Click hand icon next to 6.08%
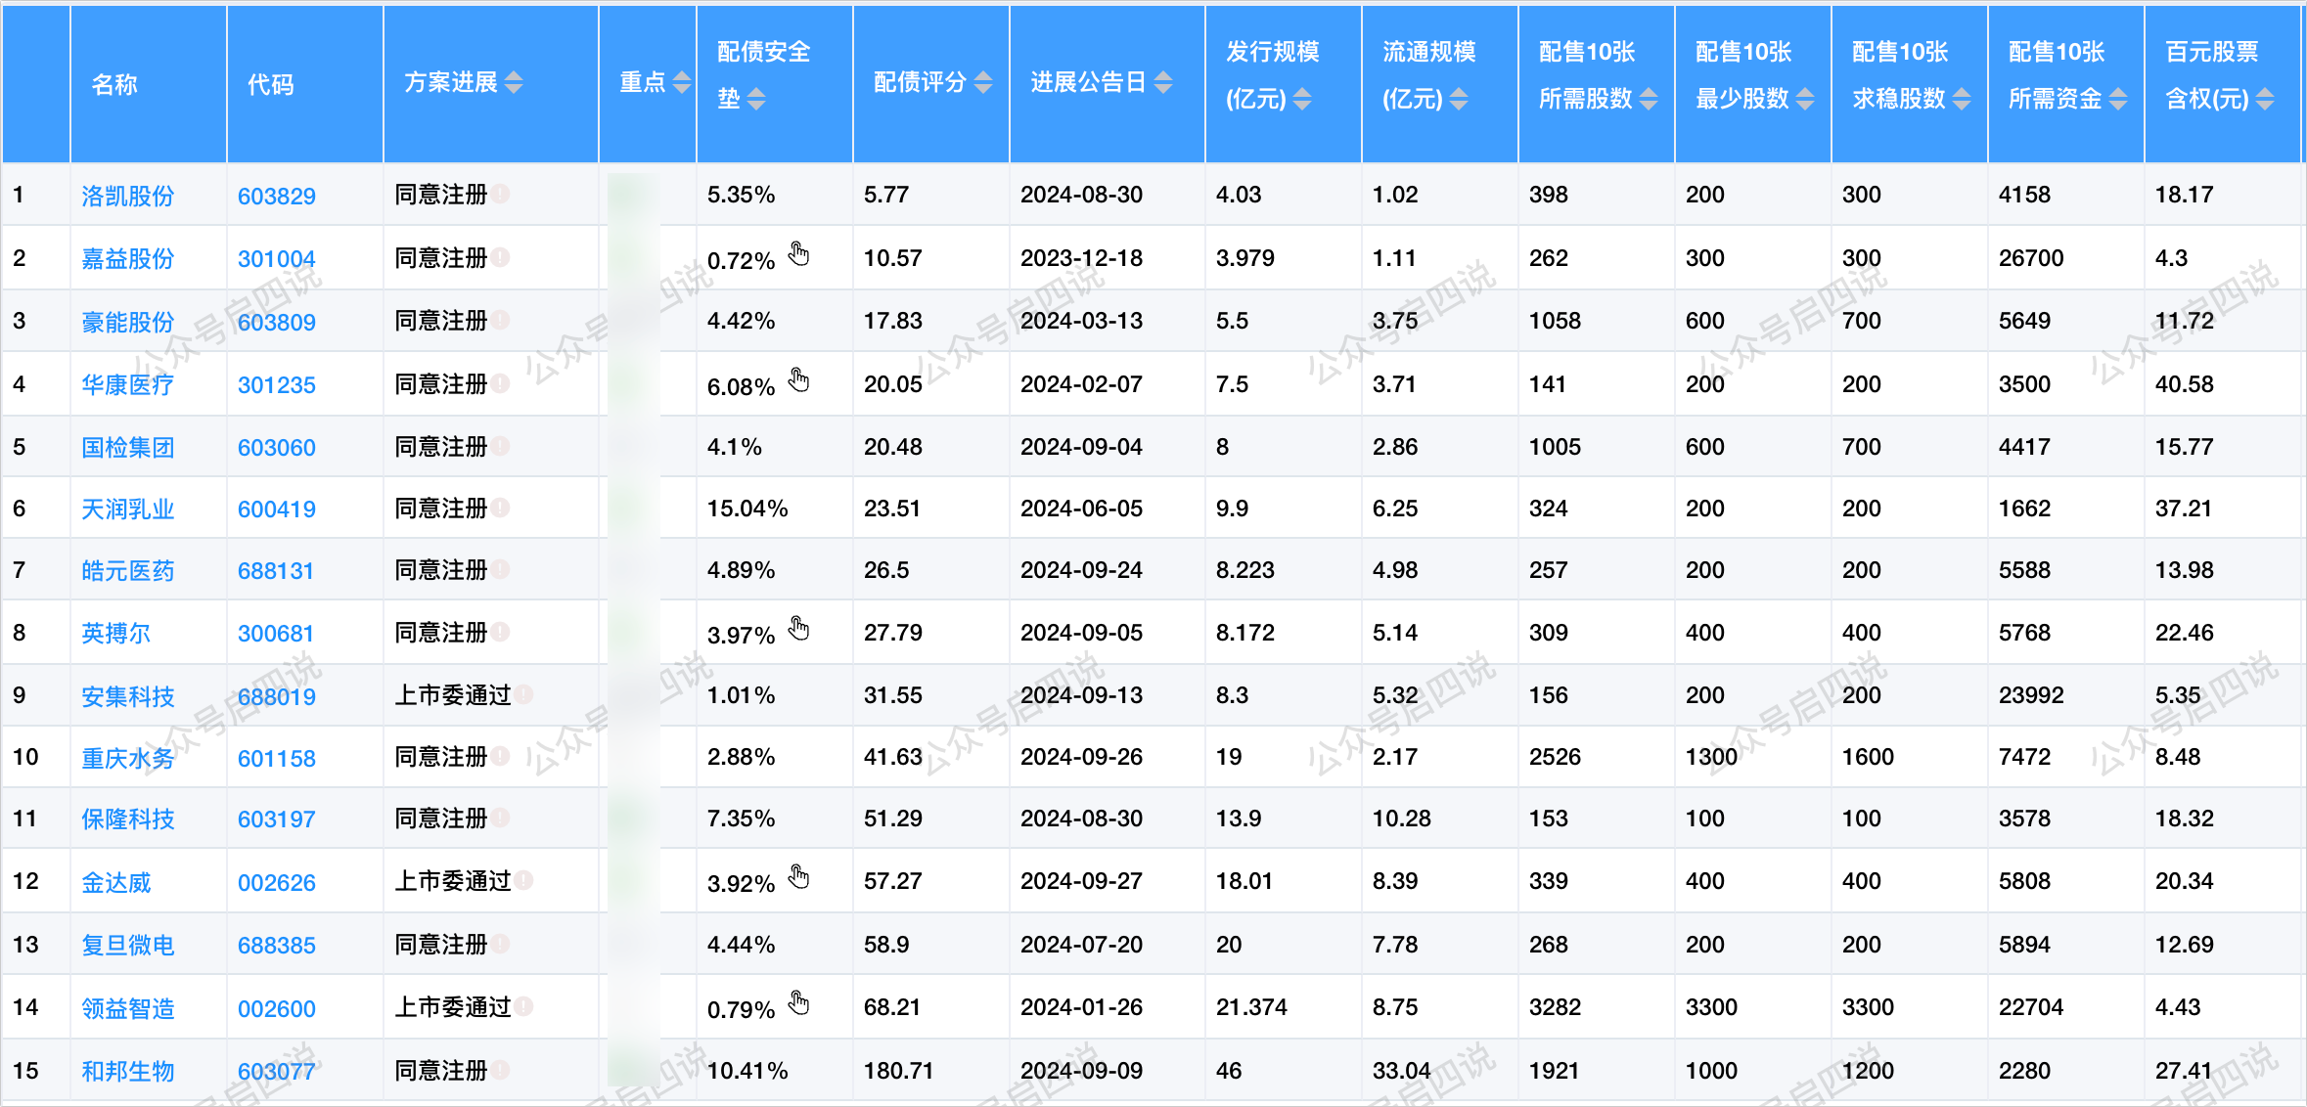2307x1107 pixels. pyautogui.click(x=799, y=379)
